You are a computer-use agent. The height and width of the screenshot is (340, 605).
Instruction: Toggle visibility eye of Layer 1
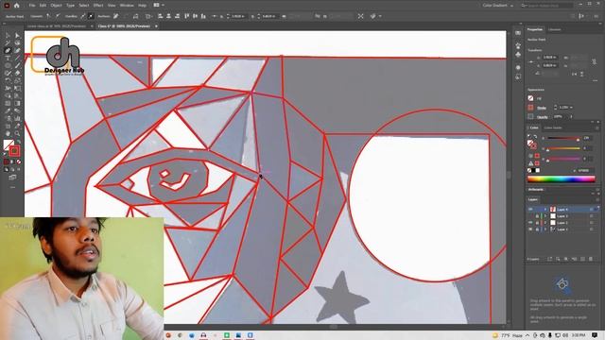tap(530, 229)
